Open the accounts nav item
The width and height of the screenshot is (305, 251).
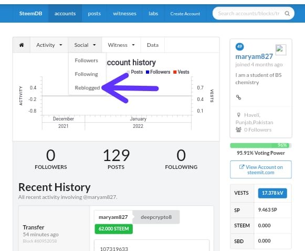click(x=65, y=14)
